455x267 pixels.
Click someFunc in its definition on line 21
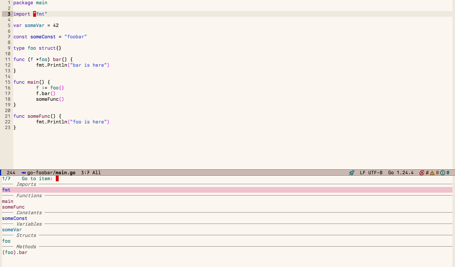pyautogui.click(x=39, y=116)
